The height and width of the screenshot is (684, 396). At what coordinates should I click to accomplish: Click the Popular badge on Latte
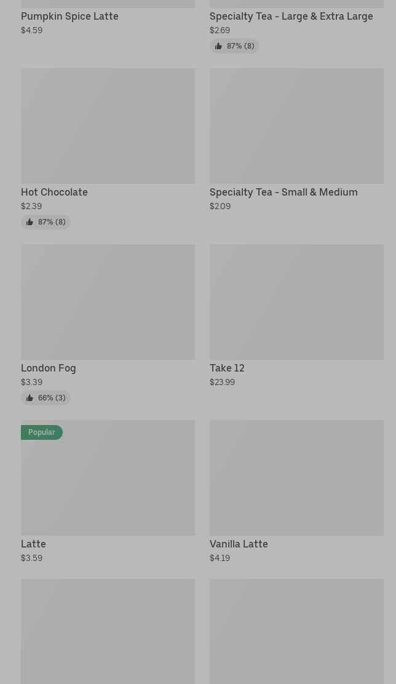pos(41,432)
